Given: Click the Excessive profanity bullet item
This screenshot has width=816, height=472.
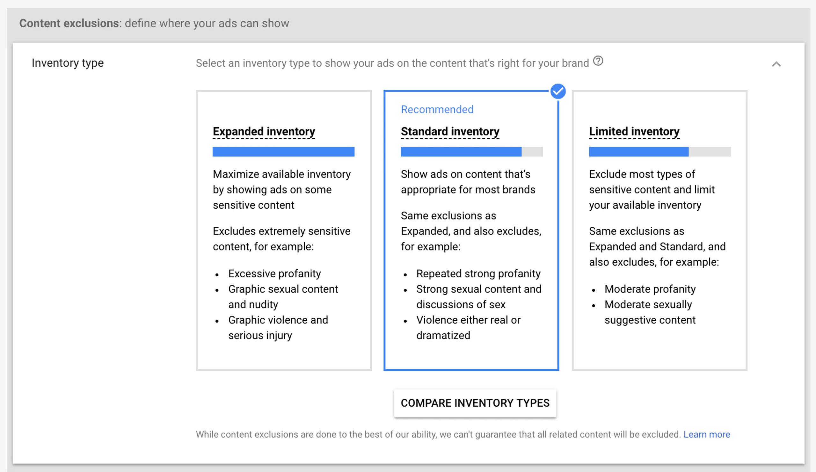Looking at the screenshot, I should 274,273.
